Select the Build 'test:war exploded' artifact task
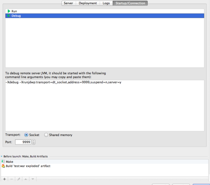The image size is (210, 185). click(105, 166)
